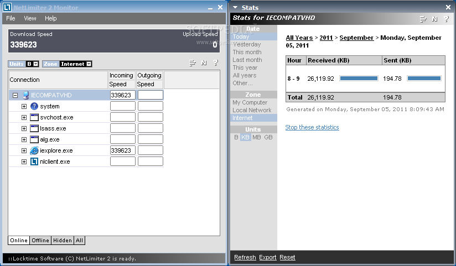This screenshot has height=266, width=456.
Task: Click the Sent KB progress bar
Action: pos(424,78)
